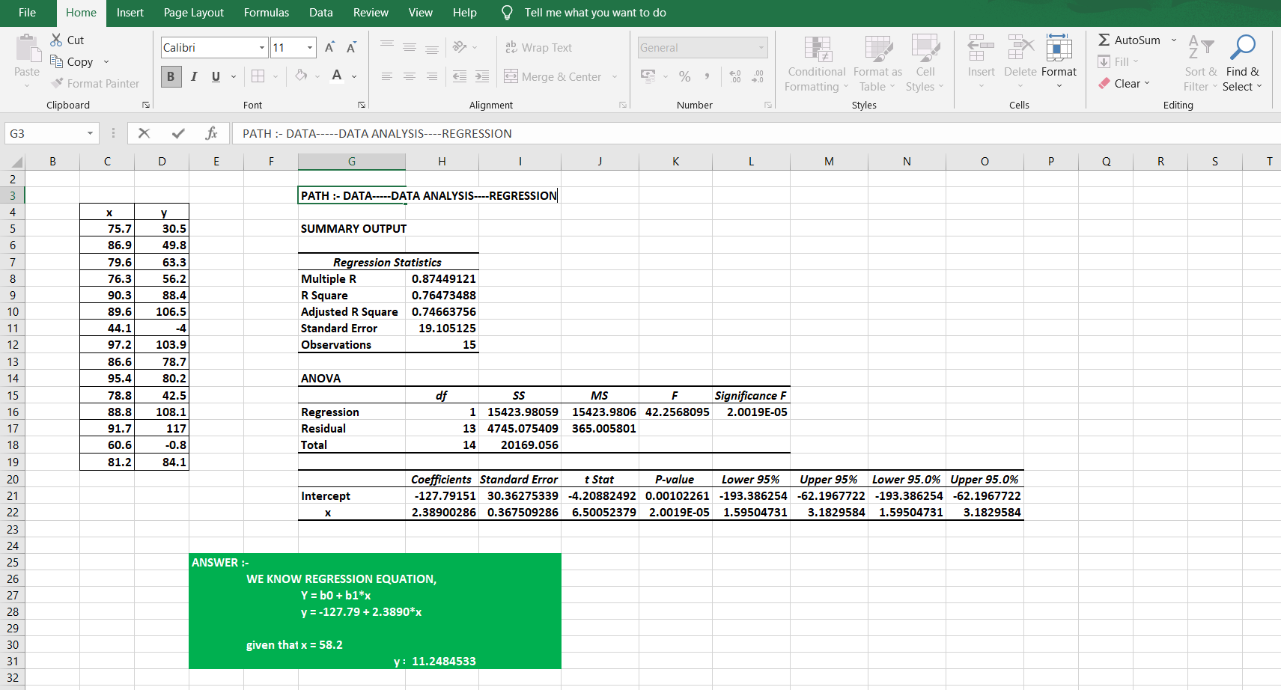Click the Increase Font Size icon

point(329,48)
